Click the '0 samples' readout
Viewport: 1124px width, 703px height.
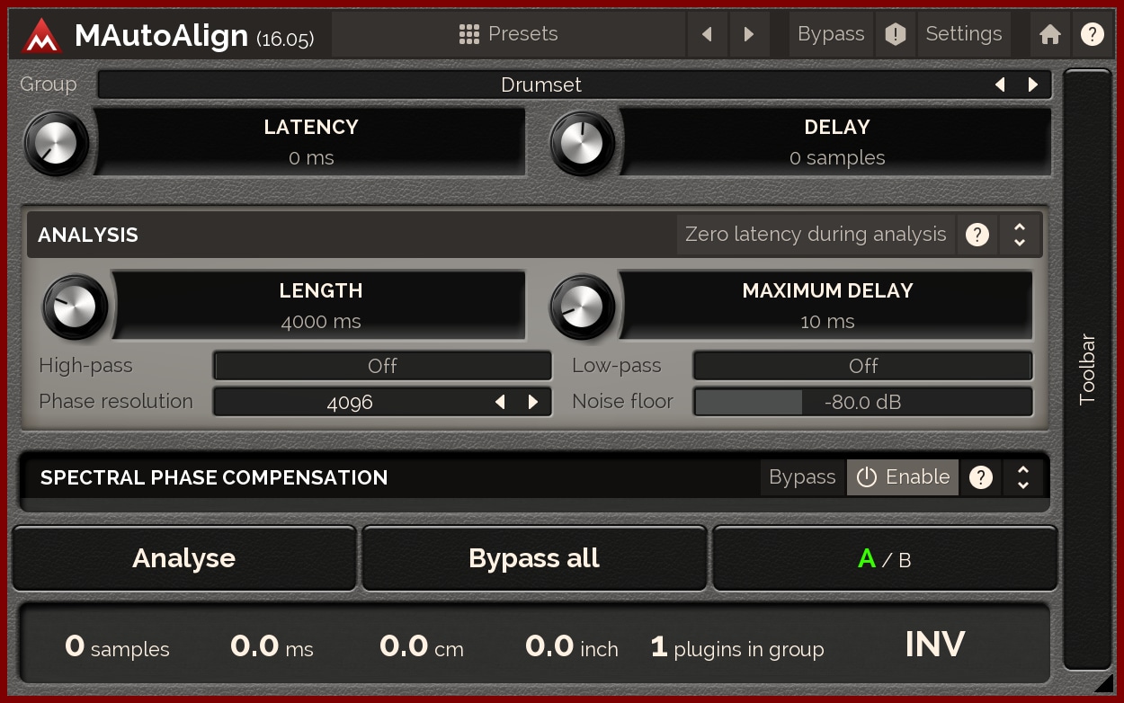coord(117,645)
